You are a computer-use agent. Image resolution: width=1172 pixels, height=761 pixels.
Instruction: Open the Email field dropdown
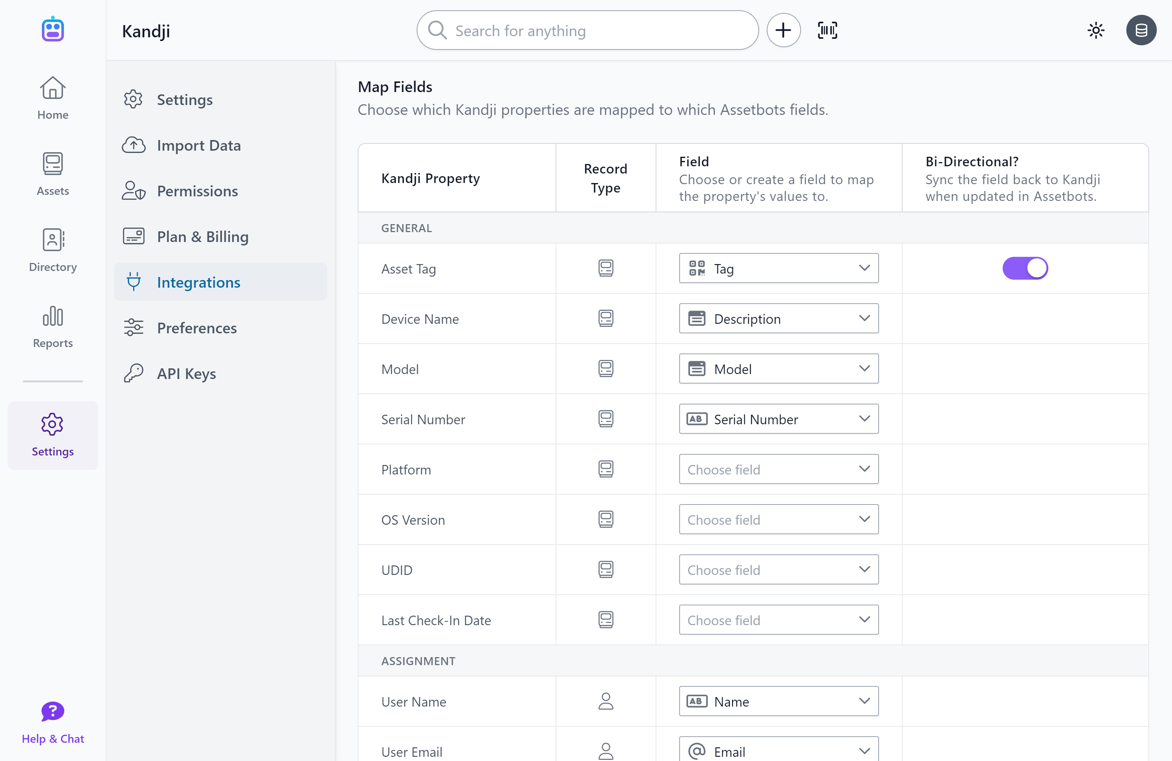(x=779, y=749)
